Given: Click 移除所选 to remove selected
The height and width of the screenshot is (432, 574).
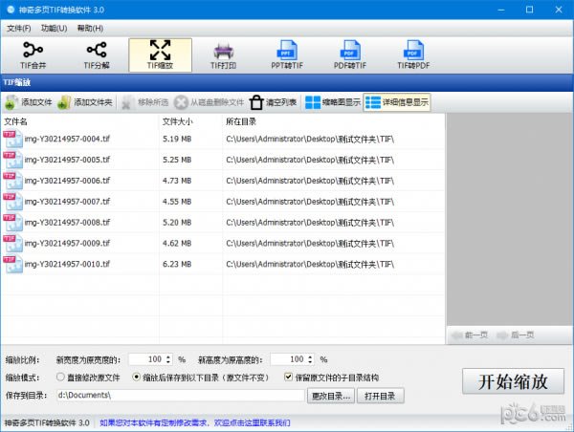Looking at the screenshot, I should point(145,102).
